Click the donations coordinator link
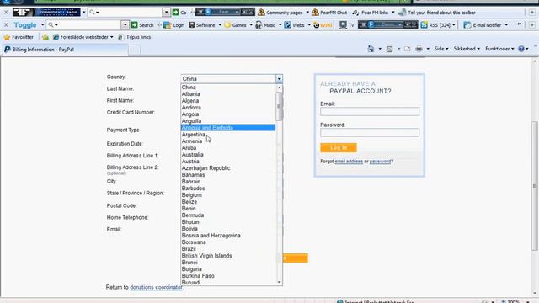The image size is (539, 303). coord(156,287)
